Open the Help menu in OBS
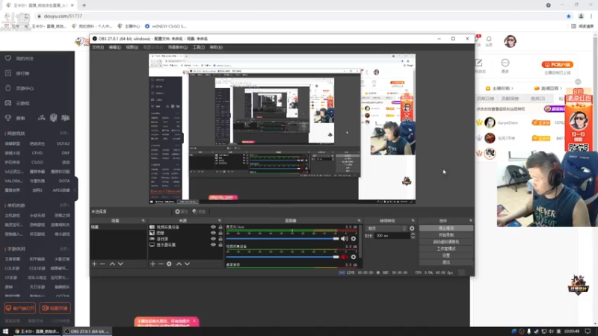The height and width of the screenshot is (336, 598). pyautogui.click(x=216, y=47)
